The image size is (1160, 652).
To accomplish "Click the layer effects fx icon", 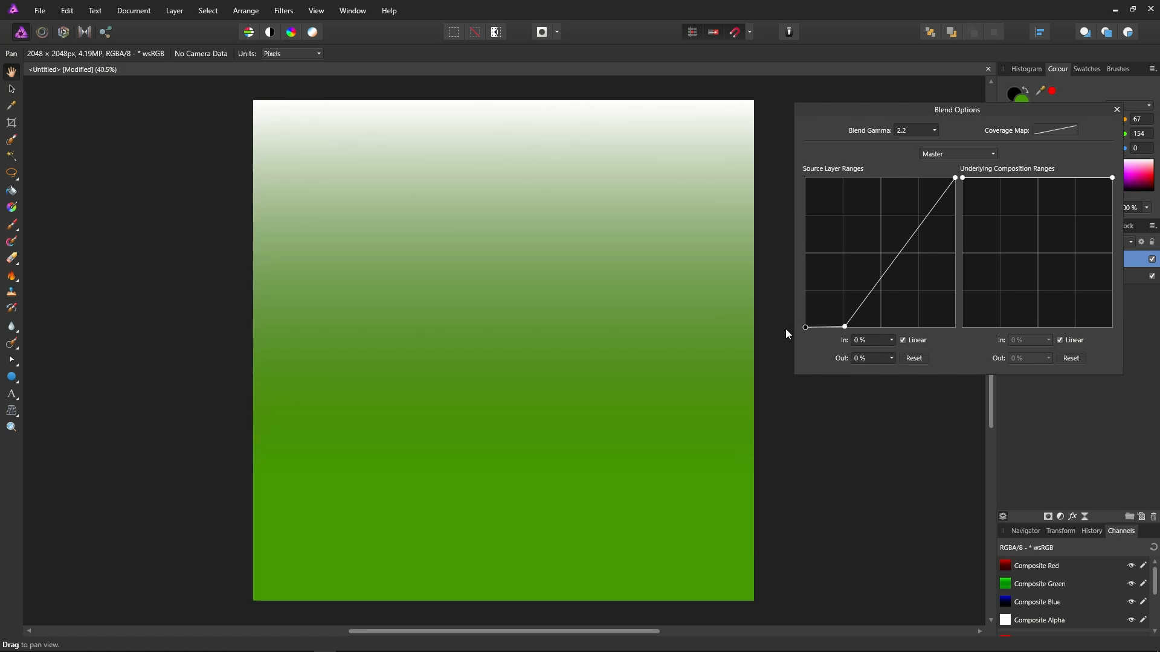I will [x=1072, y=516].
